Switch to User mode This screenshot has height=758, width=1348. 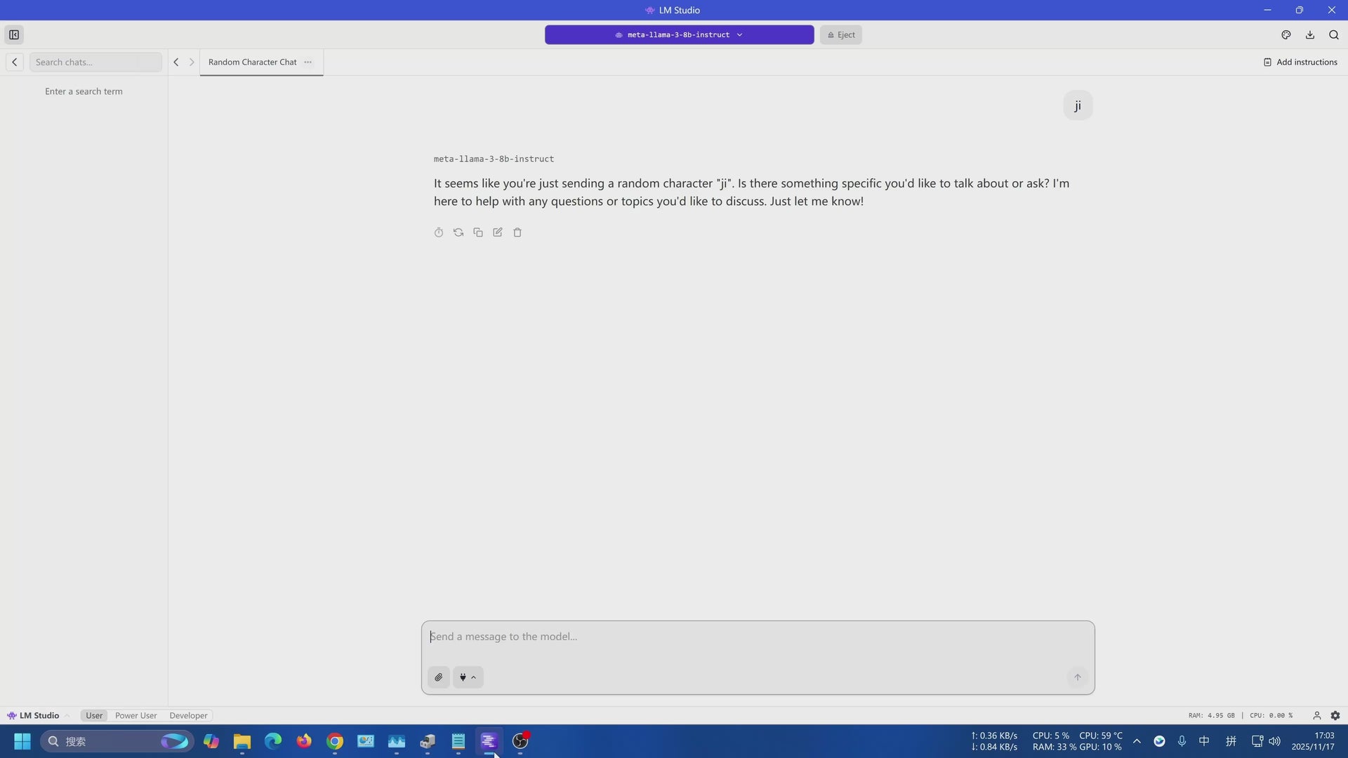[94, 715]
